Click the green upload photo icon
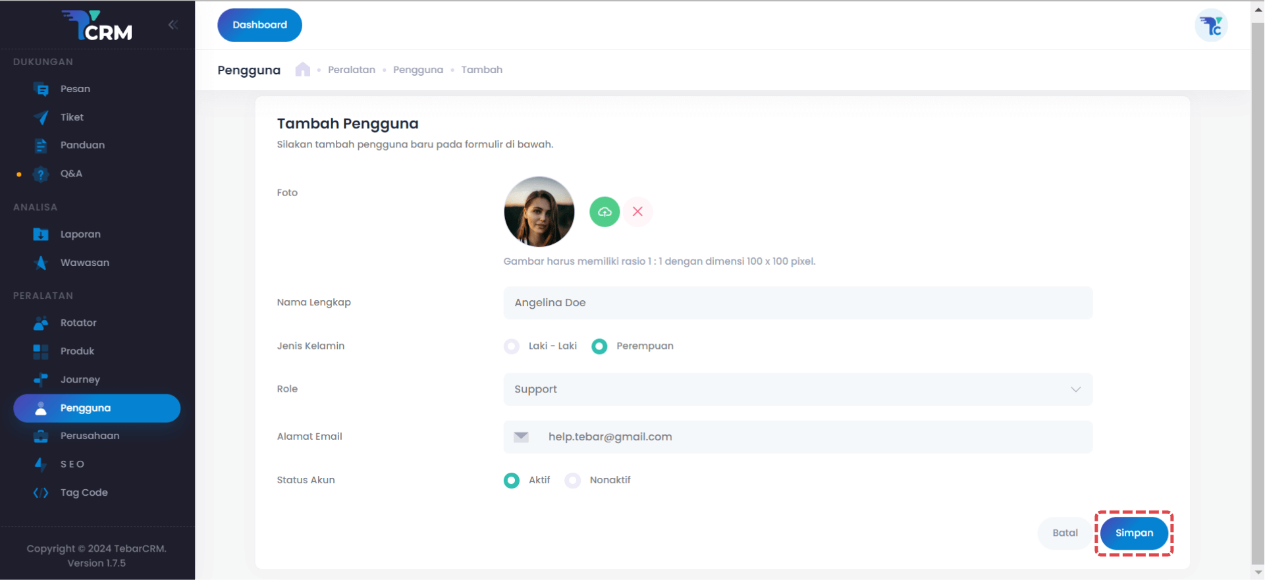The width and height of the screenshot is (1265, 580). pyautogui.click(x=605, y=212)
